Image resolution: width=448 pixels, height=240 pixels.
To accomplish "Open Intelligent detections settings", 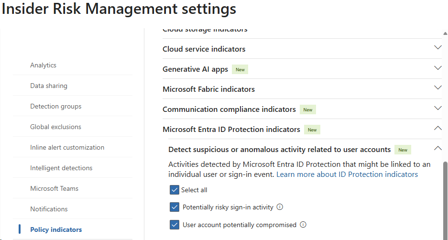I will [61, 168].
